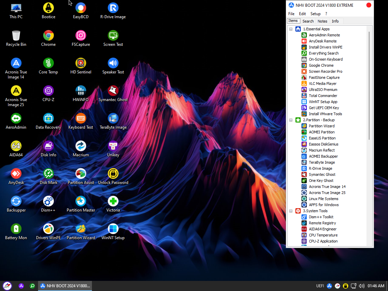Select Remote Registry in the tree

click(x=322, y=223)
